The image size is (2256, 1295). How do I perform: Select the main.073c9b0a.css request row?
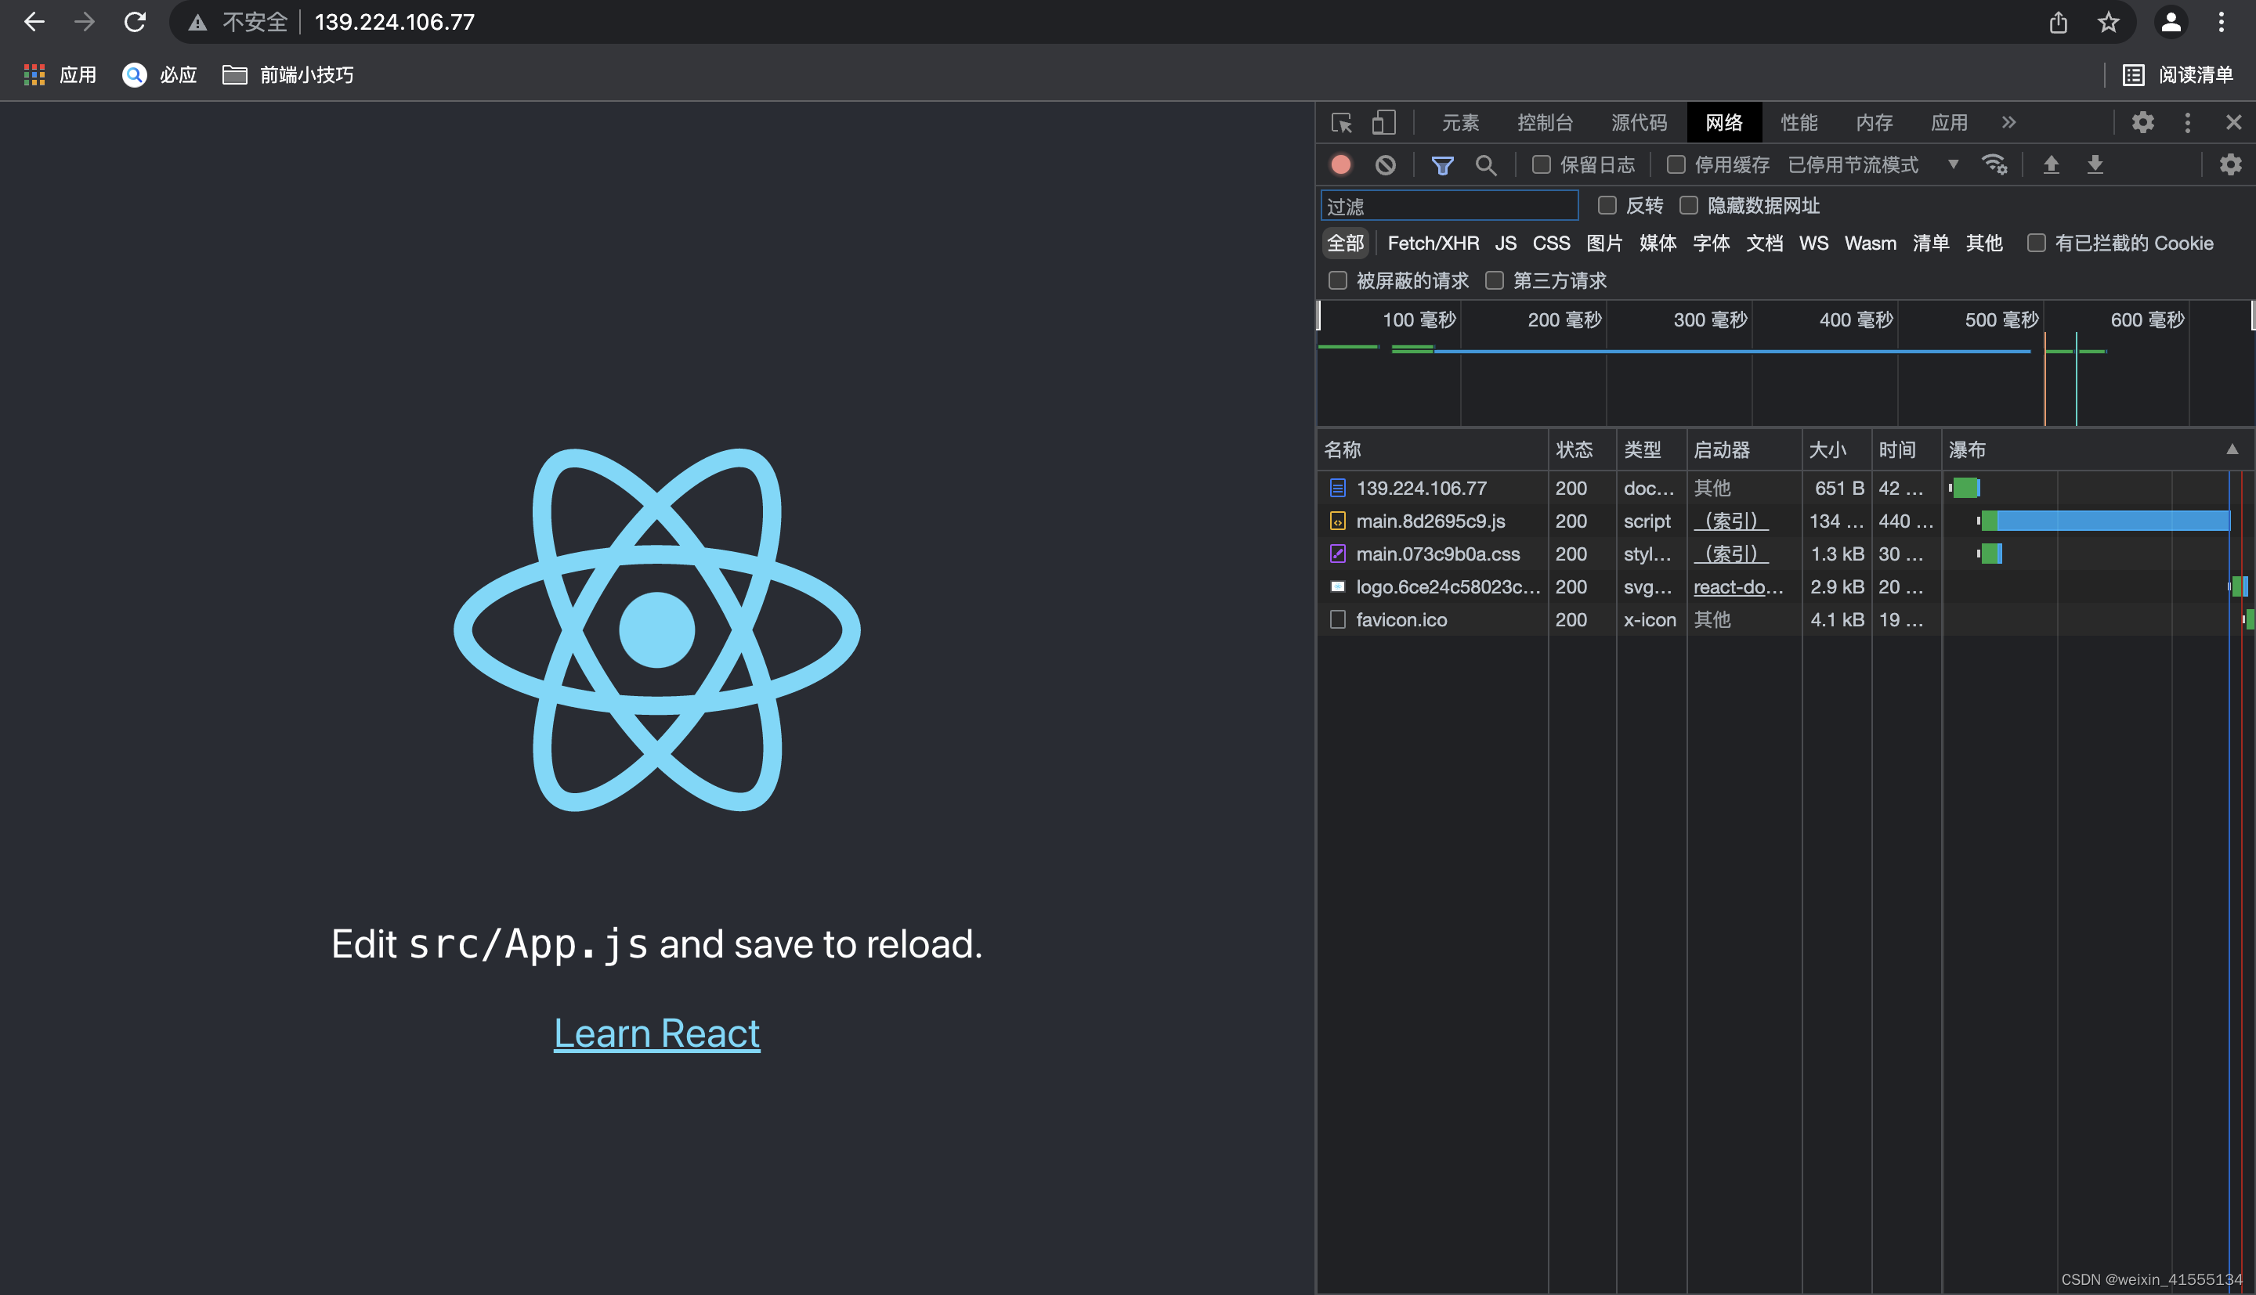[x=1784, y=554]
